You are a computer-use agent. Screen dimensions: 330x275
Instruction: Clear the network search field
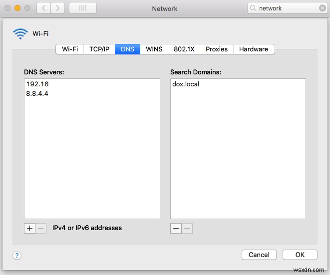(x=322, y=8)
